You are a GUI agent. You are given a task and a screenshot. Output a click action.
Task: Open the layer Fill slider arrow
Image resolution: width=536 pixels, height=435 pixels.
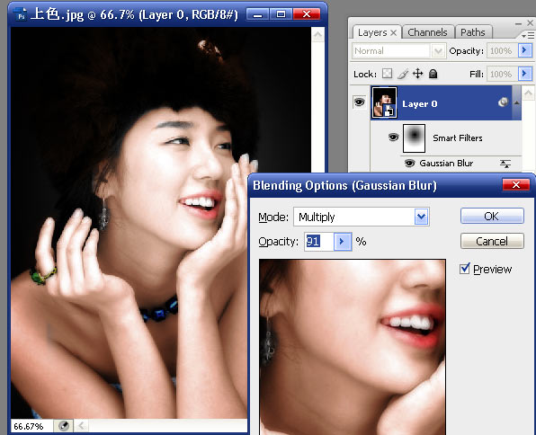524,74
